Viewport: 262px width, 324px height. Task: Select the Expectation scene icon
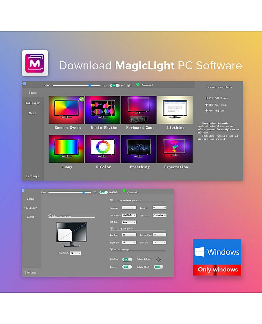tap(175, 149)
